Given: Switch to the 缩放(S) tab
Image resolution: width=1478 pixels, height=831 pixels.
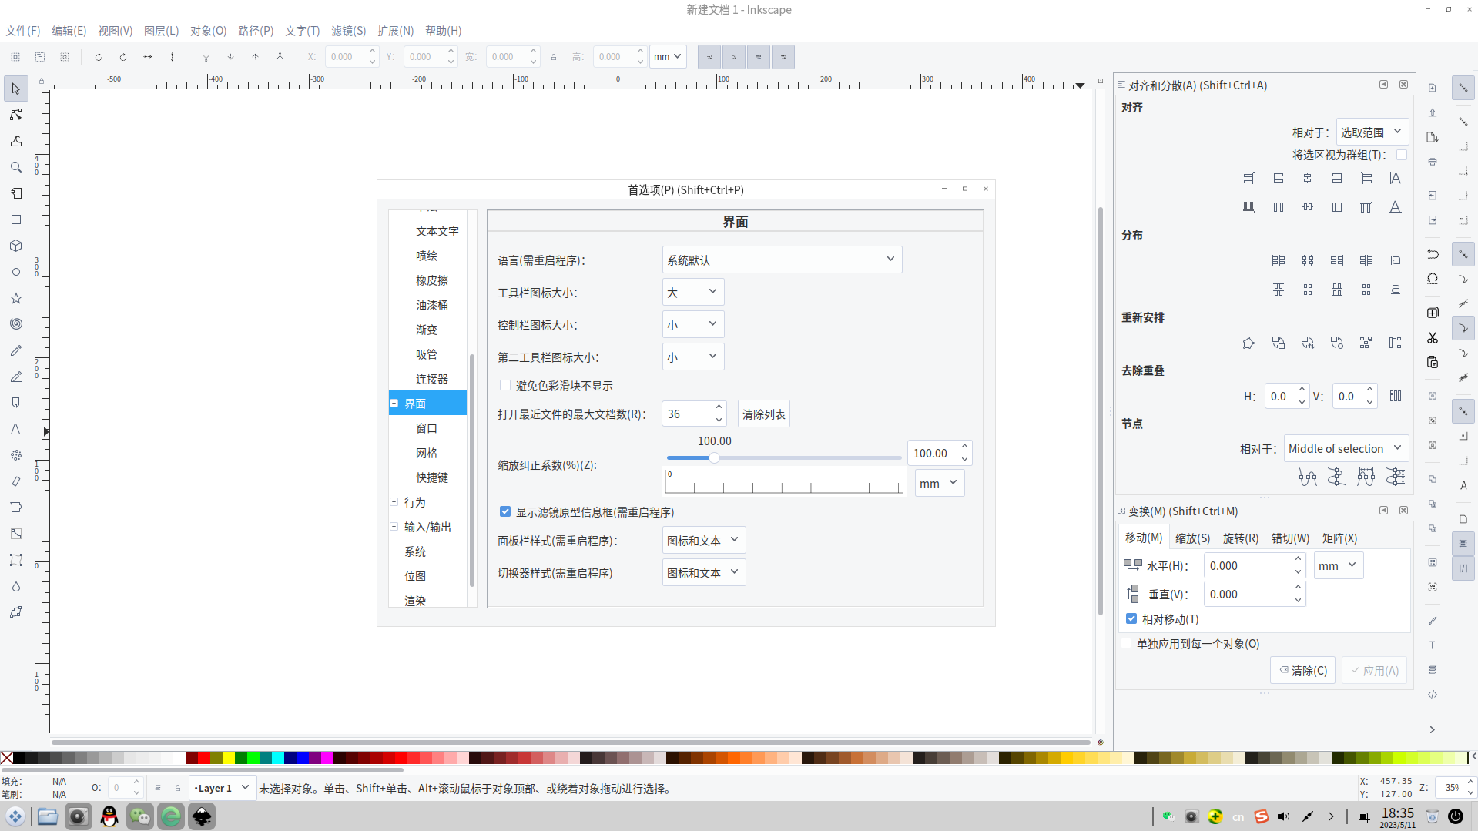Looking at the screenshot, I should [1192, 538].
